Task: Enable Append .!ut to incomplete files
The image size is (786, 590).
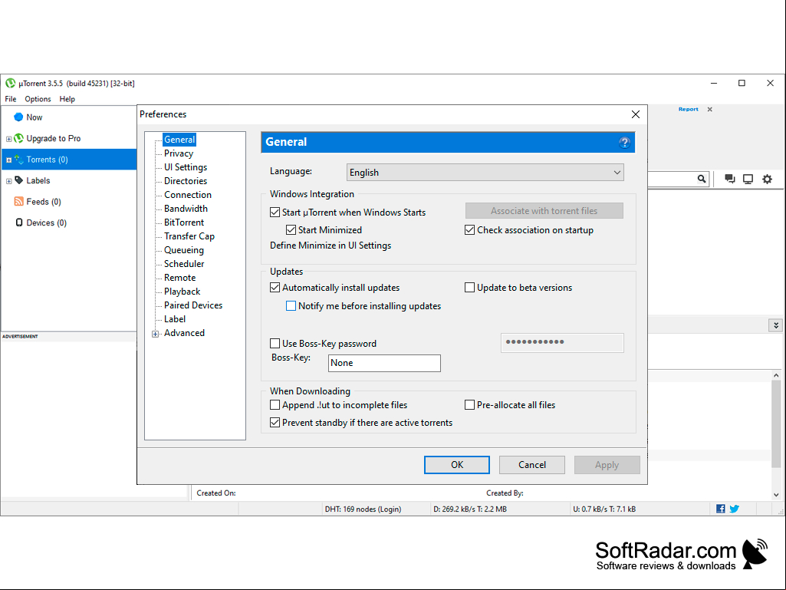Action: tap(275, 405)
